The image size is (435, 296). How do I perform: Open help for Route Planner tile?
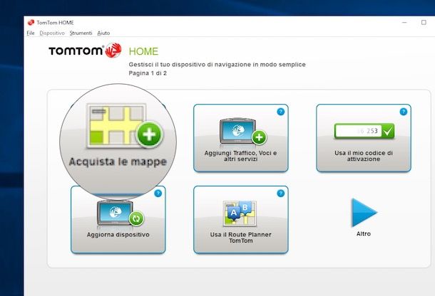[x=280, y=194]
